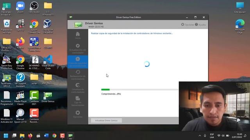
Task: Switch to Firefox on the taskbar
Action: click(30, 136)
